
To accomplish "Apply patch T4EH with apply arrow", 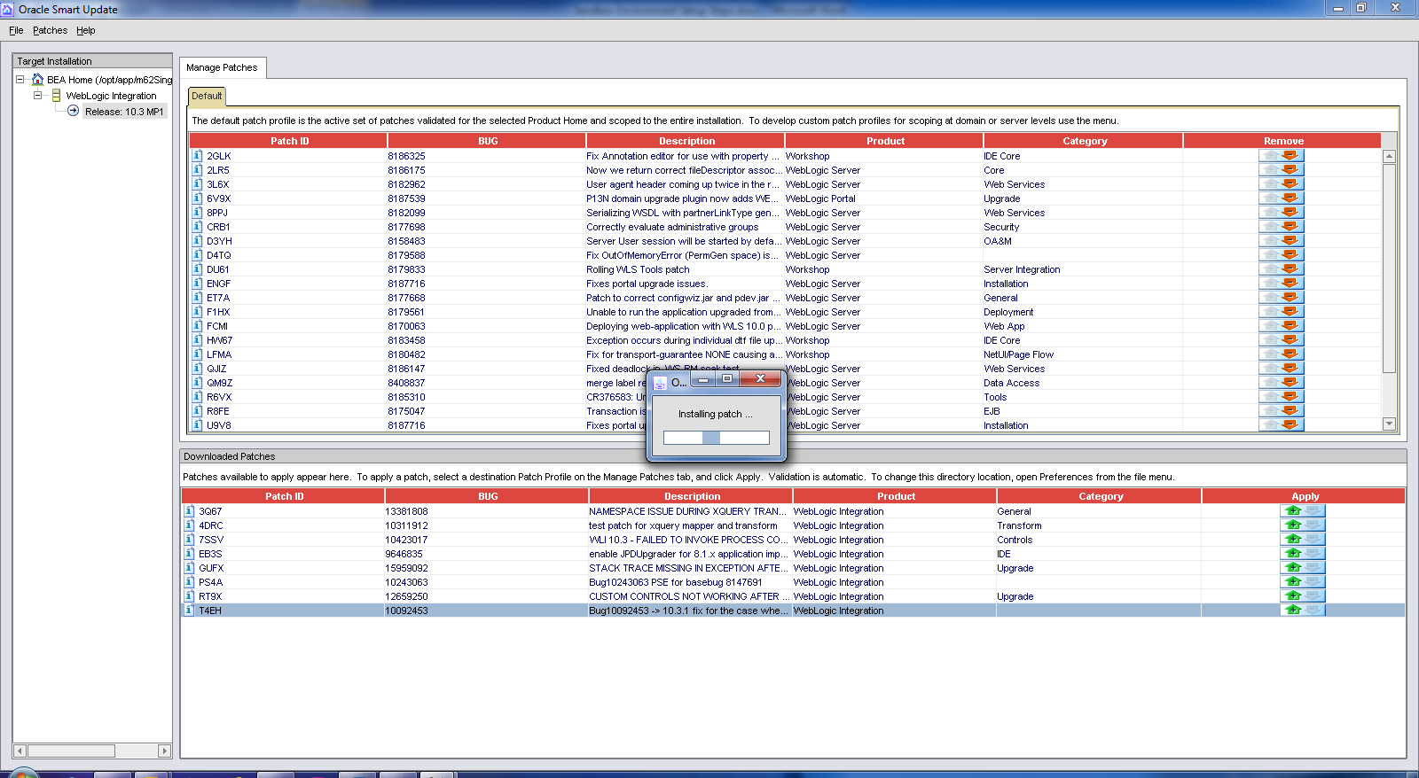I will pyautogui.click(x=1293, y=611).
